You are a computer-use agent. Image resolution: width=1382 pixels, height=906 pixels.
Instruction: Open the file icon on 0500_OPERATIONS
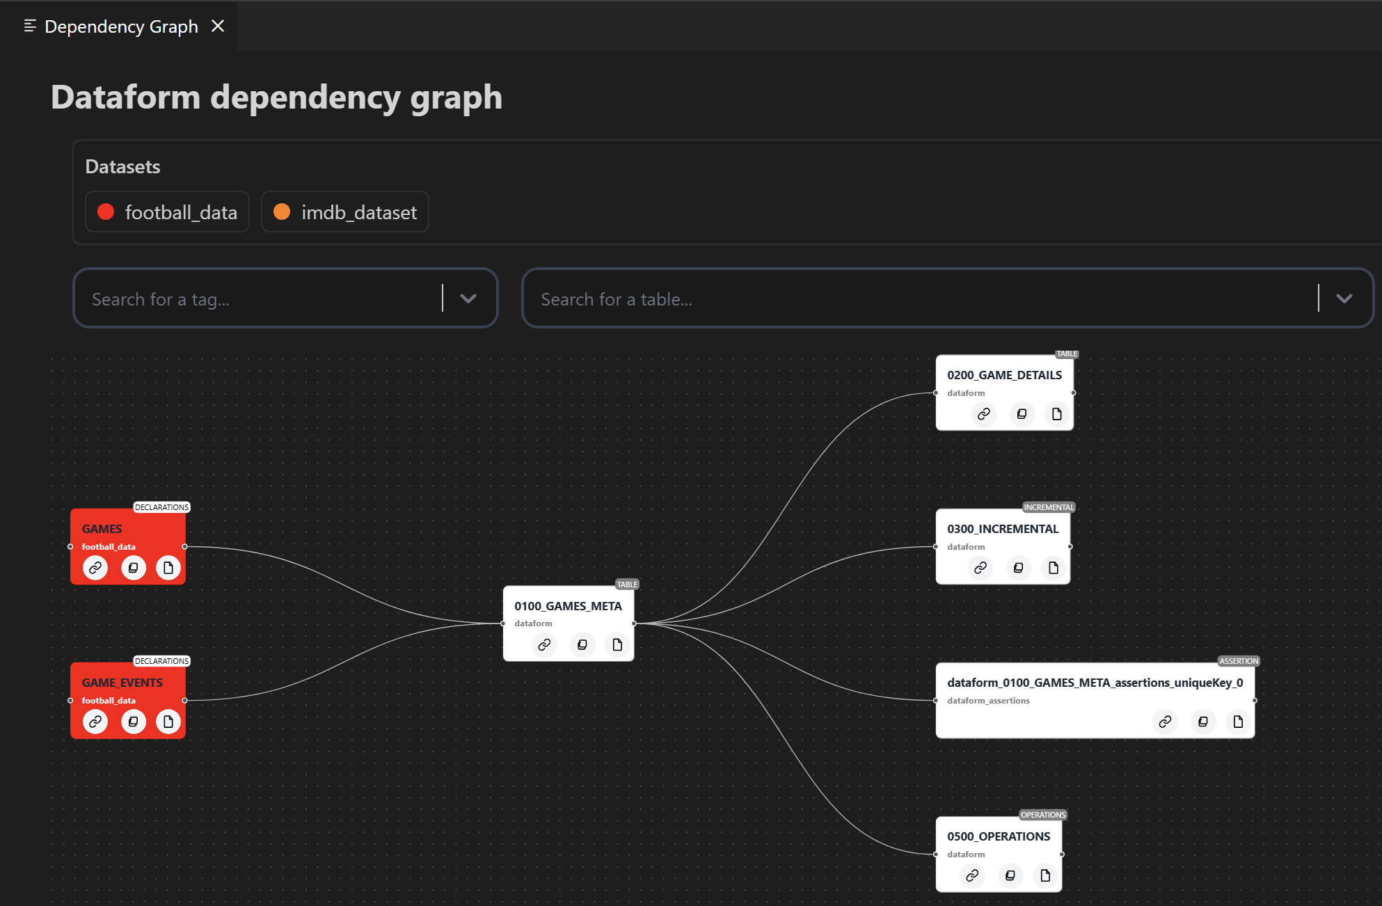click(1045, 875)
